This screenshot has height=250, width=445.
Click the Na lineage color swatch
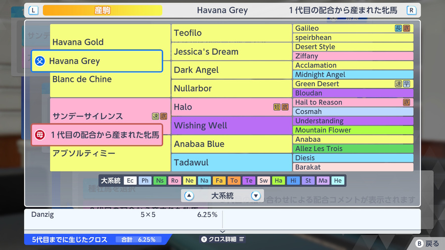tap(204, 180)
